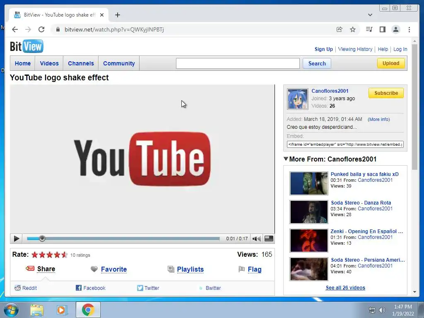424x318 pixels.
Task: Open the Playlists link
Action: click(x=190, y=269)
